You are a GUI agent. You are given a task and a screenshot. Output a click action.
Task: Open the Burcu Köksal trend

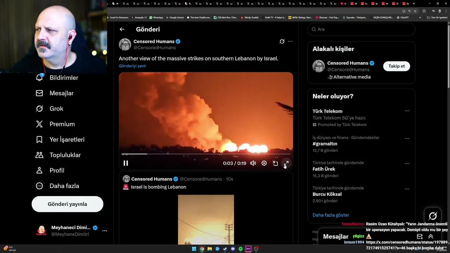point(327,194)
